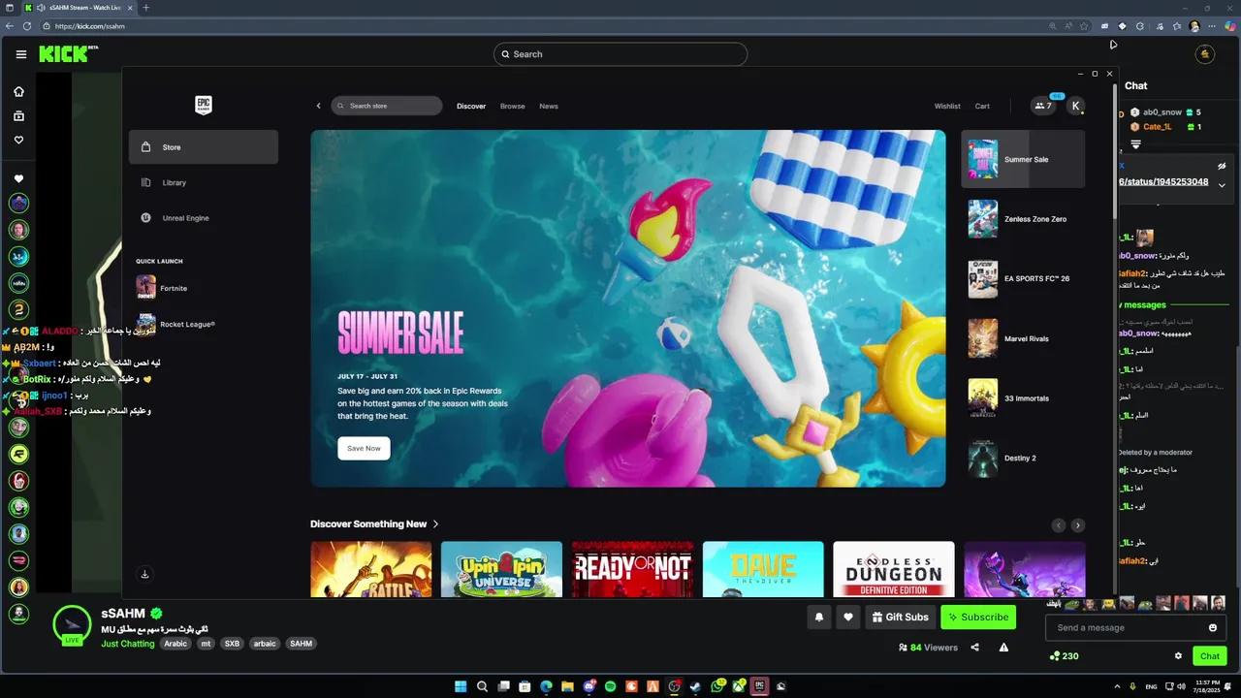The image size is (1241, 698).
Task: Go to Kick home icon in sidebar
Action: (18, 91)
